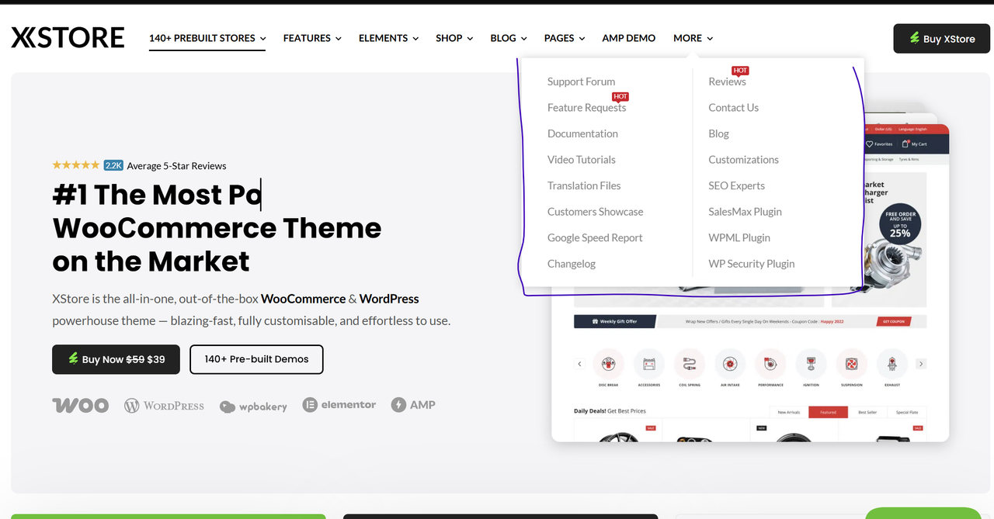This screenshot has height=519, width=994.
Task: Click the Daily Deals heading in preview
Action: 610,411
